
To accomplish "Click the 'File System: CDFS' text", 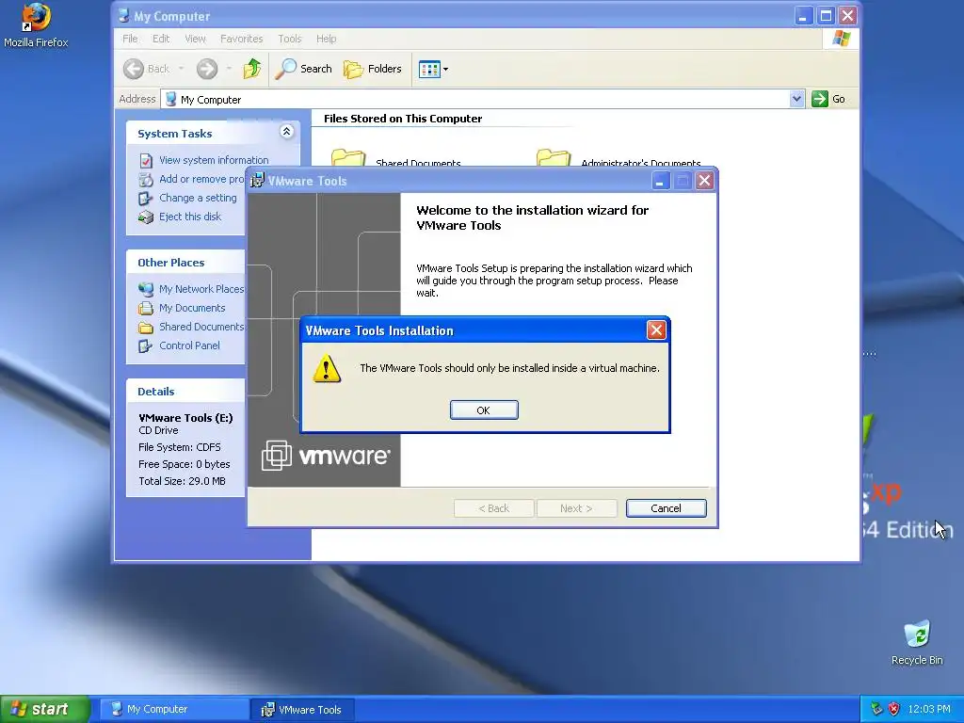I will click(180, 447).
